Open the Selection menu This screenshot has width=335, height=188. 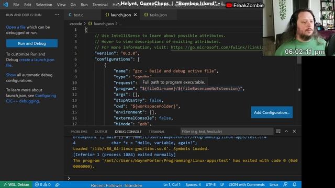coord(44,5)
